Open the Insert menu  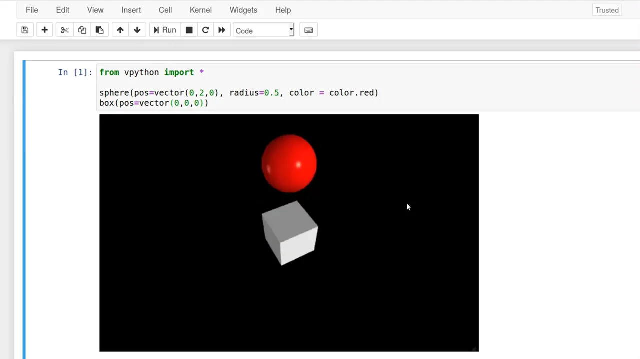(x=131, y=10)
